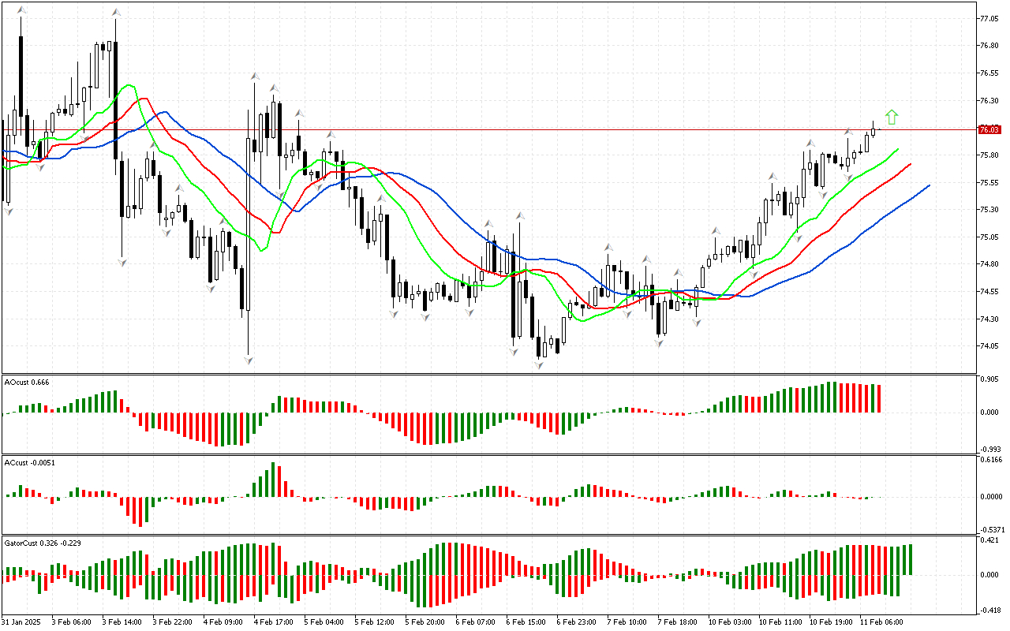The width and height of the screenshot is (1010, 631).
Task: Click the 10 Feb 11:00 time label
Action: [x=780, y=622]
